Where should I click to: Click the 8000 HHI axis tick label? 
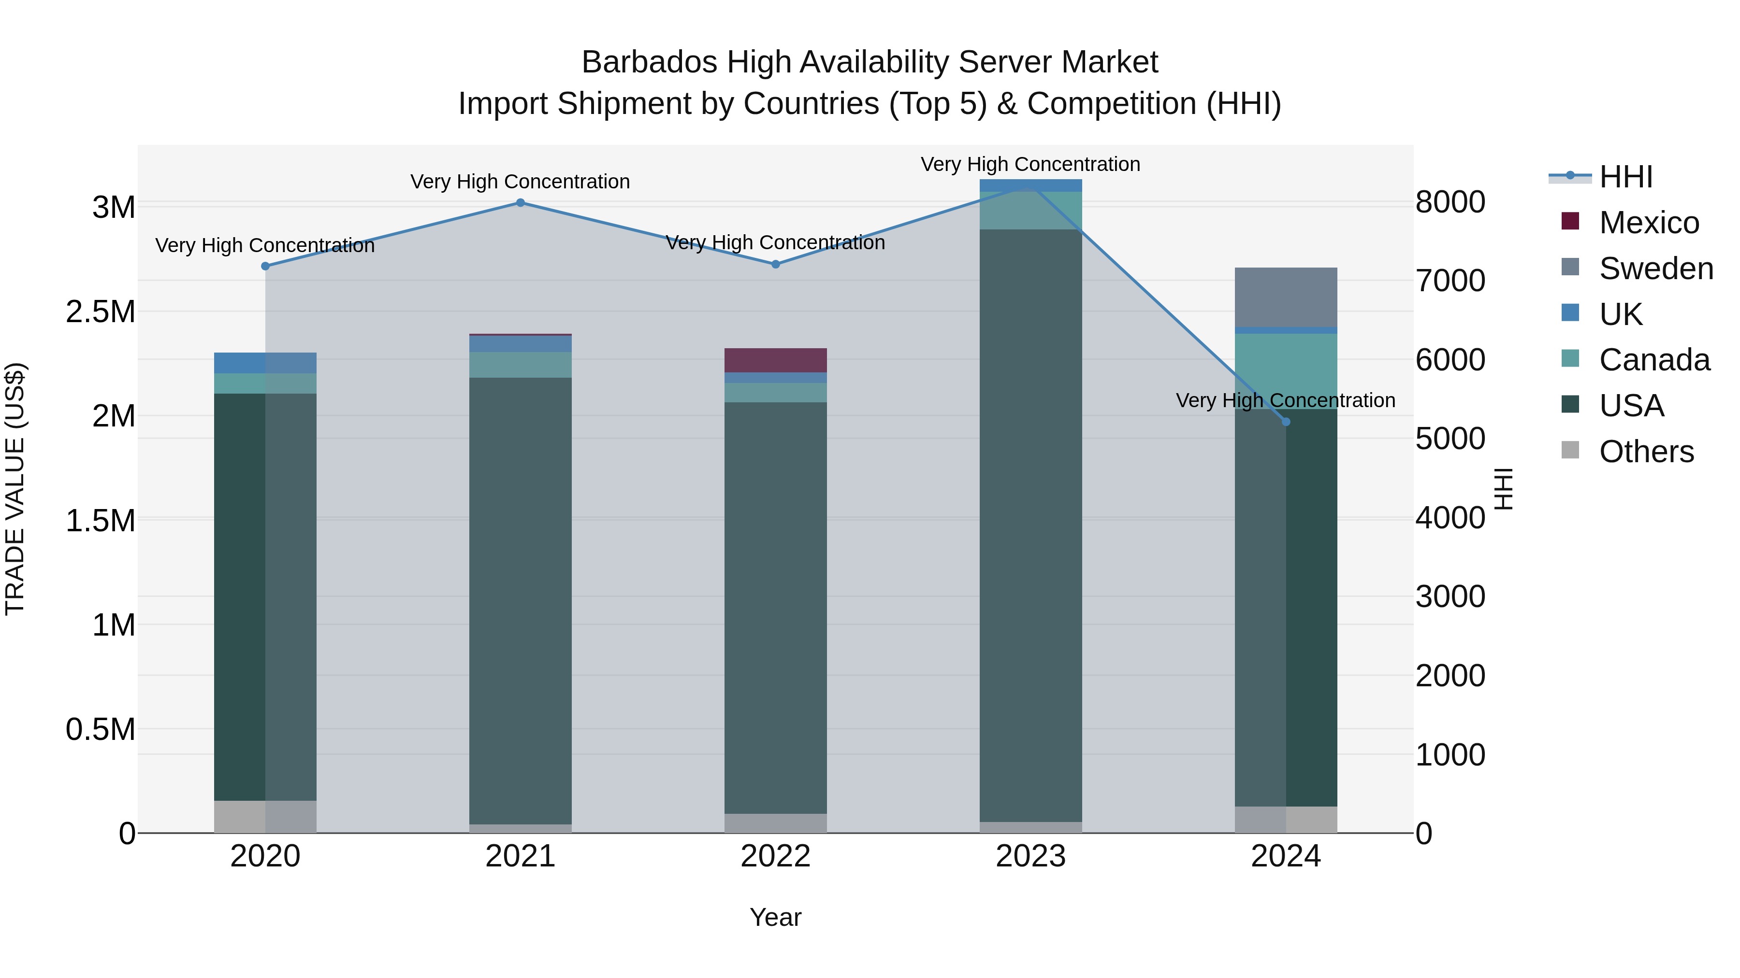tap(1450, 202)
